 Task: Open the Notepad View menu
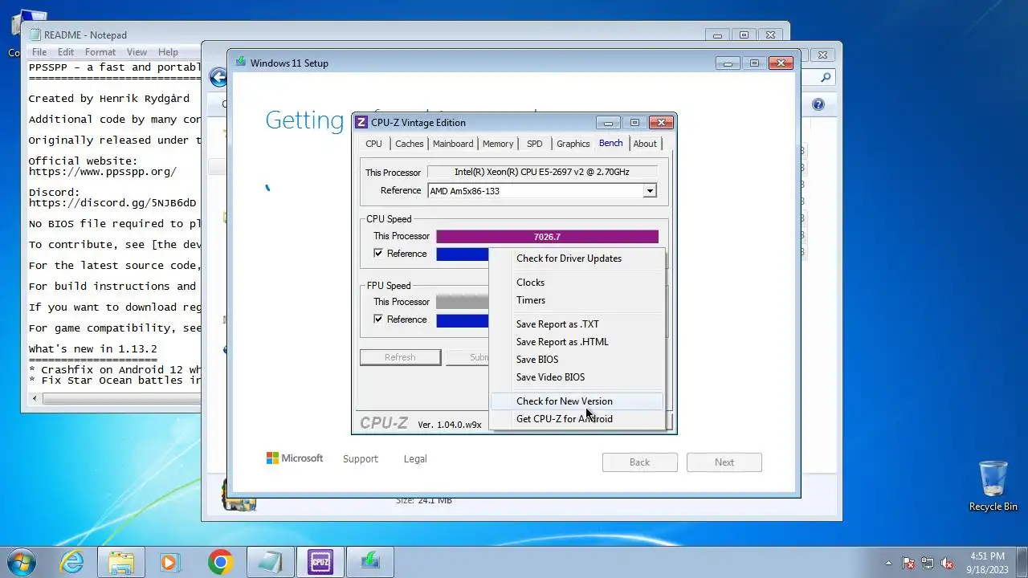(x=137, y=52)
